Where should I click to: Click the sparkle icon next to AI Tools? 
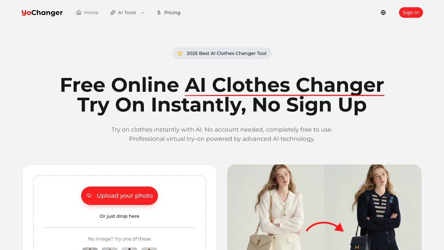(113, 12)
